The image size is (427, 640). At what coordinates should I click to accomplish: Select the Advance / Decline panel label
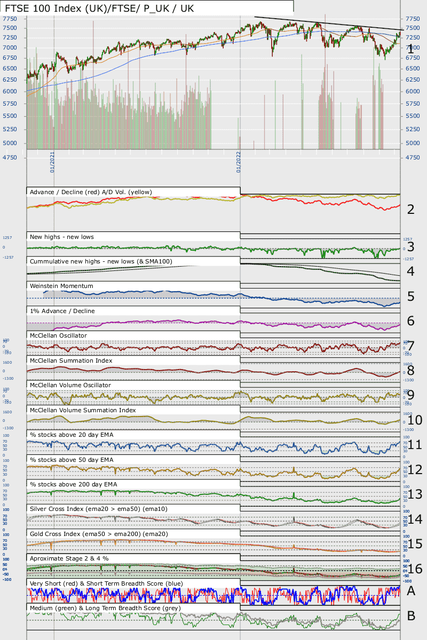coord(91,192)
